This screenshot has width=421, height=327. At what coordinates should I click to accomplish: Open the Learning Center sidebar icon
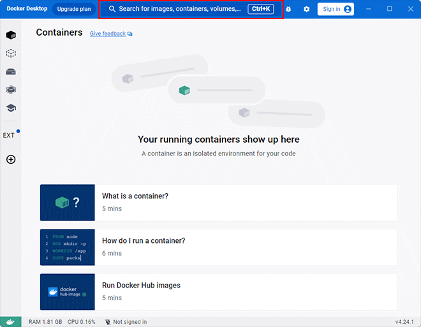pos(11,108)
